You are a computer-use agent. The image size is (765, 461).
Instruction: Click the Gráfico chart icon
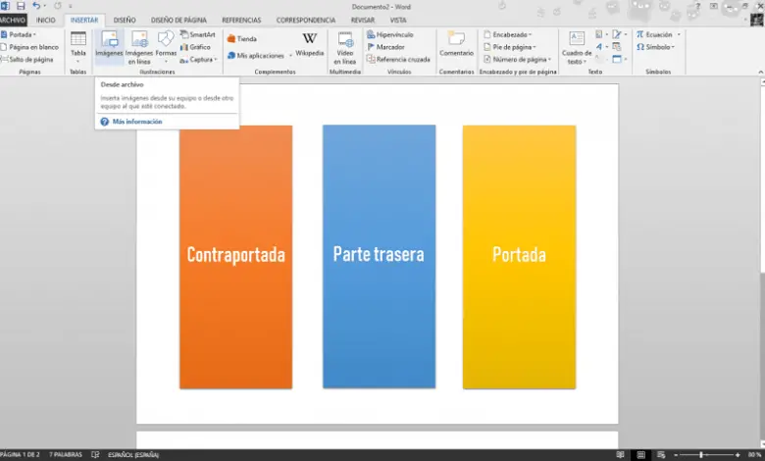pos(194,46)
